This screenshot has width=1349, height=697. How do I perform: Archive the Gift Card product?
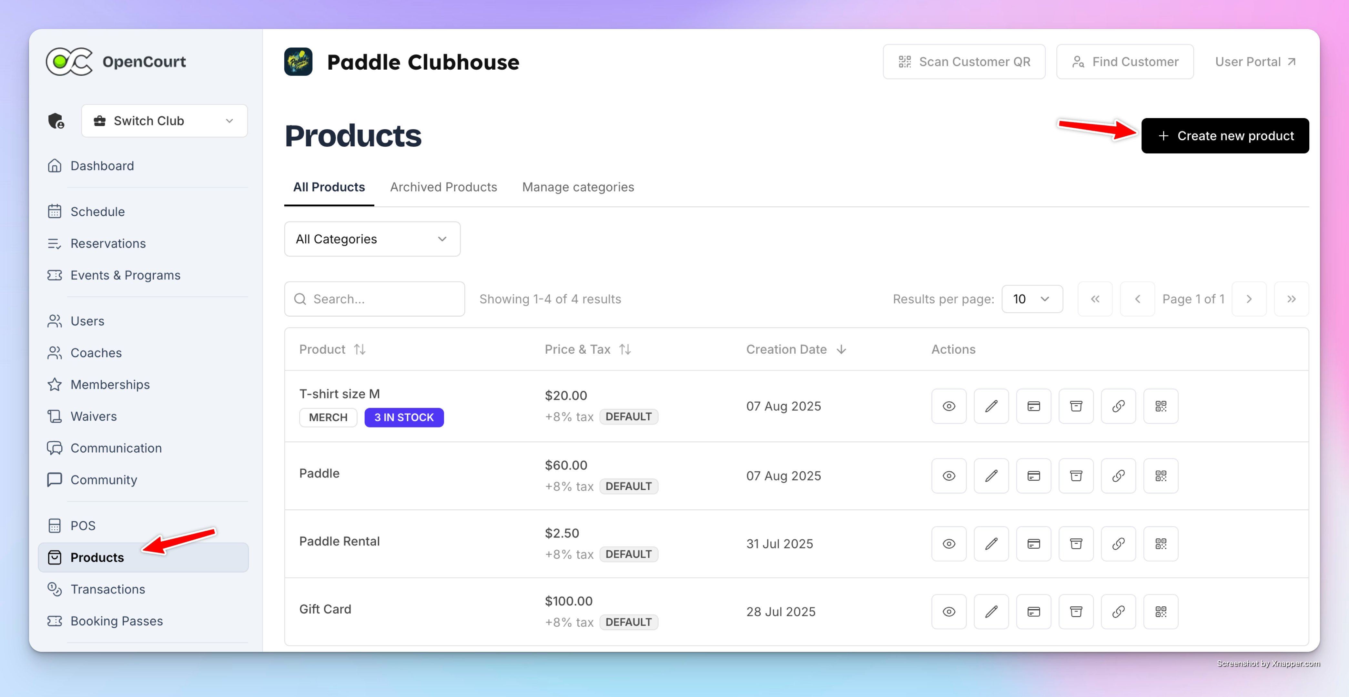(x=1076, y=612)
